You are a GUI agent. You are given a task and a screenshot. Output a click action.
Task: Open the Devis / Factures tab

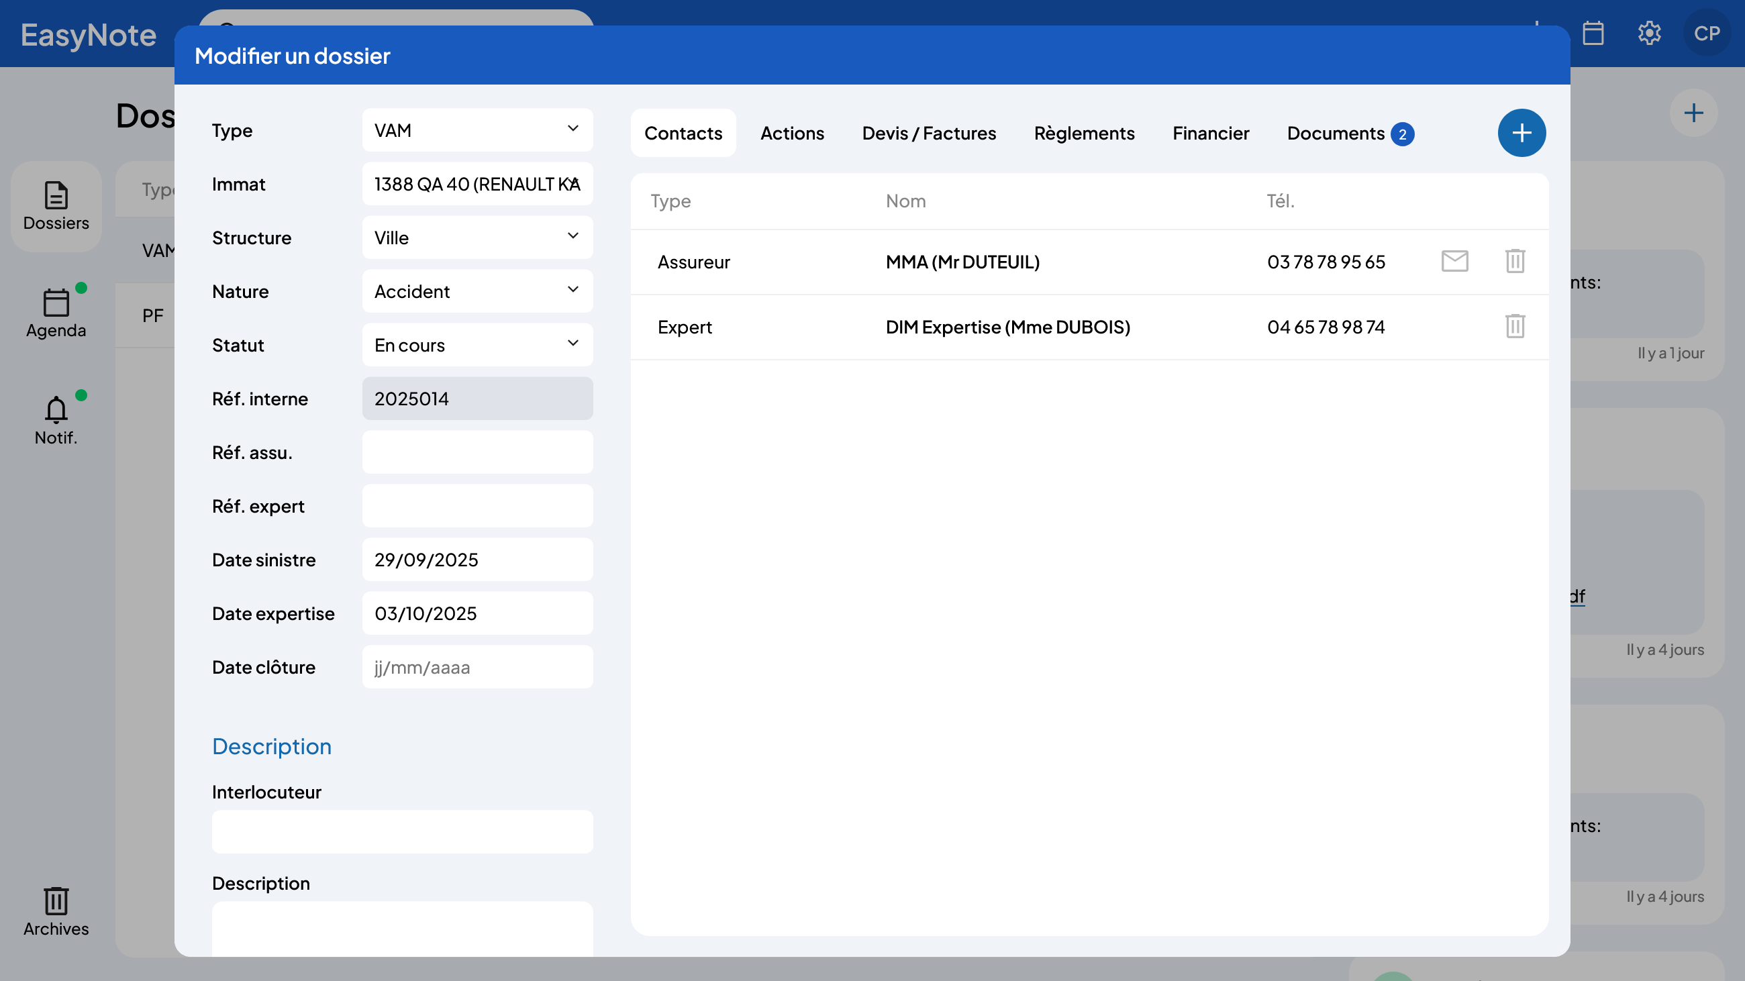(x=929, y=134)
